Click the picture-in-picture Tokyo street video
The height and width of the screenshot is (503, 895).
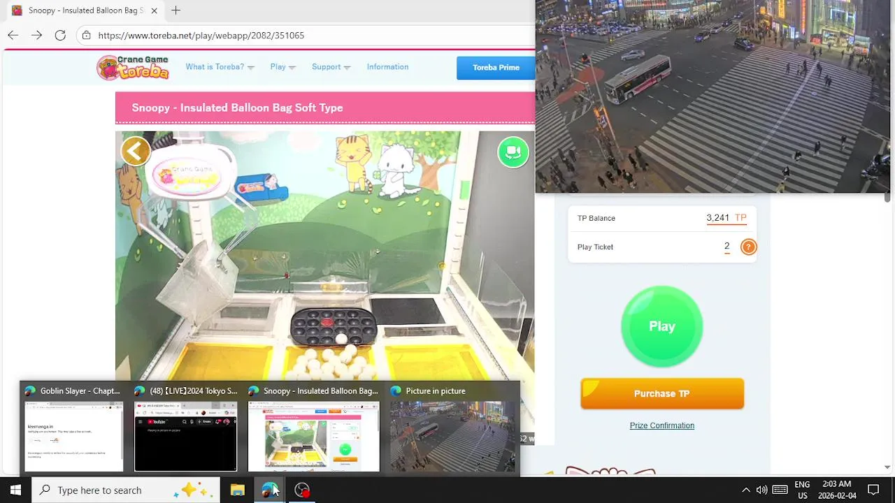712,96
